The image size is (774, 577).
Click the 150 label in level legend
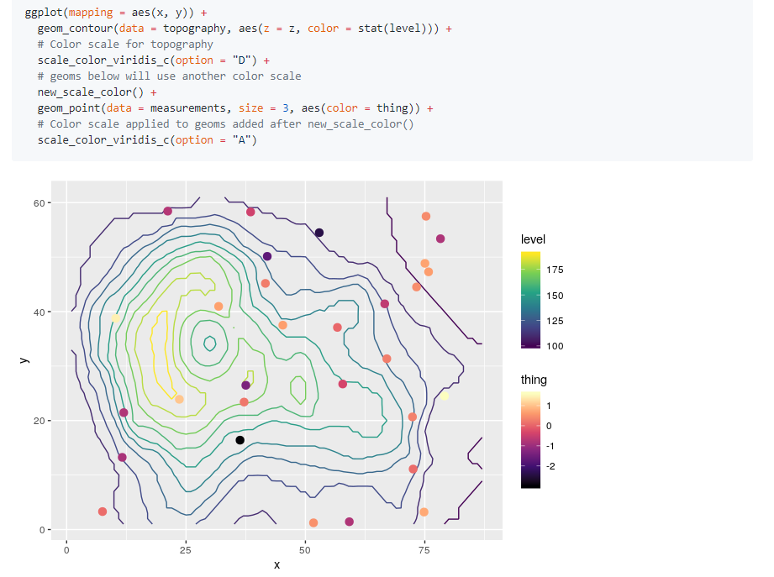tap(555, 296)
